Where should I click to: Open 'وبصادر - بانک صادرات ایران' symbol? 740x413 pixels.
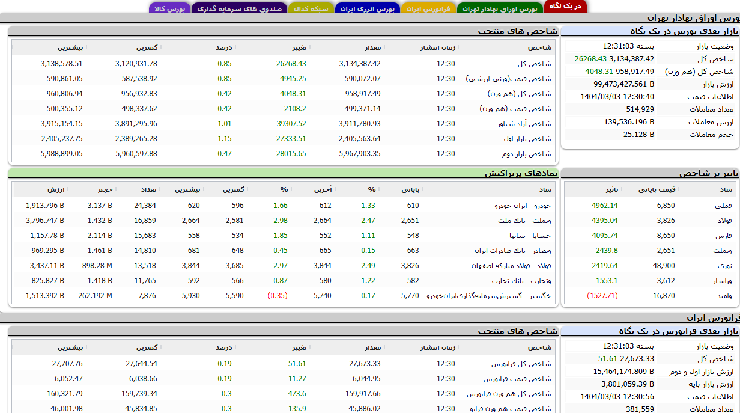(512, 251)
